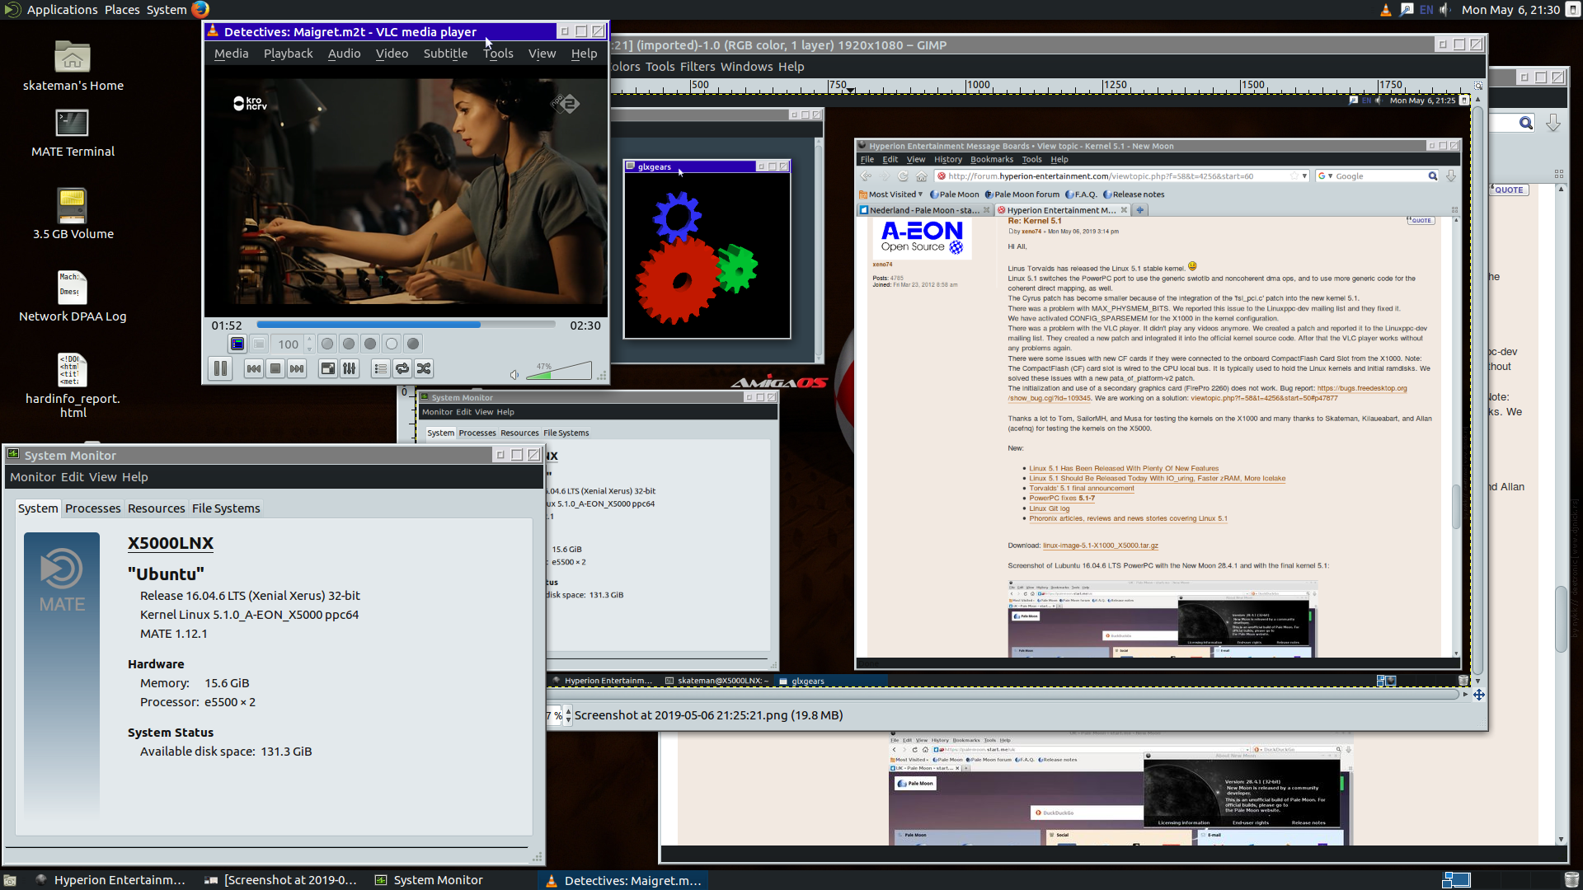Open the System Monitor Help menu
The height and width of the screenshot is (890, 1583).
(x=135, y=477)
